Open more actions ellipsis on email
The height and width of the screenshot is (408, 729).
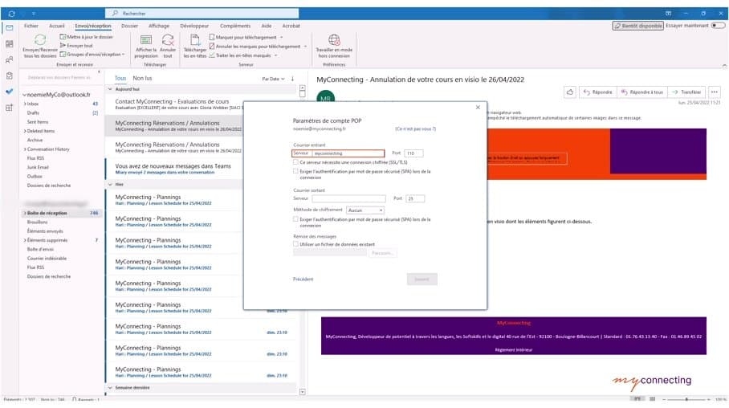(x=714, y=92)
